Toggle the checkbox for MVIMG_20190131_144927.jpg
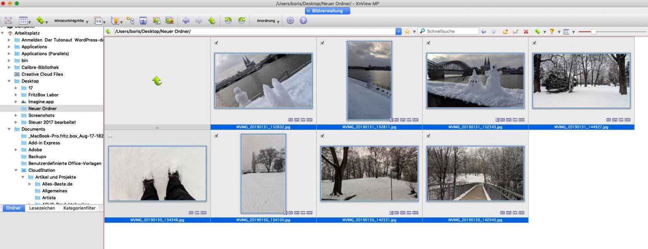The width and height of the screenshot is (648, 249). [534, 43]
